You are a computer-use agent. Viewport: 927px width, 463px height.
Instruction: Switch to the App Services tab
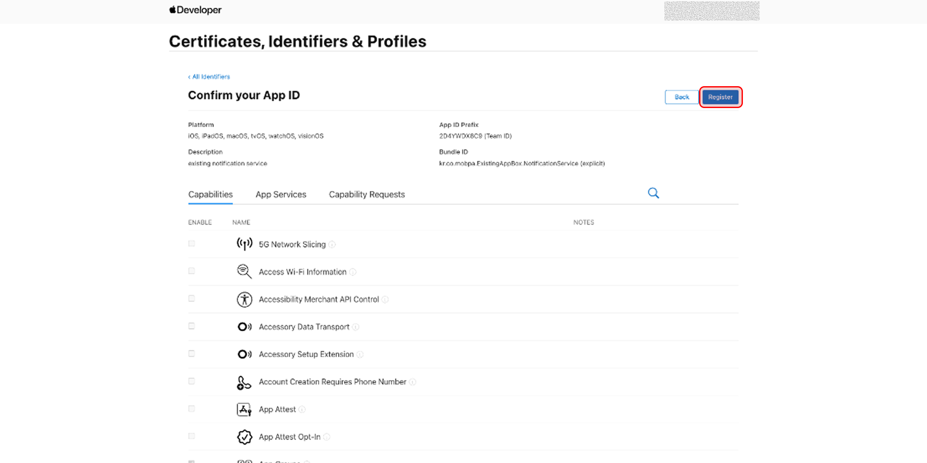[281, 195]
